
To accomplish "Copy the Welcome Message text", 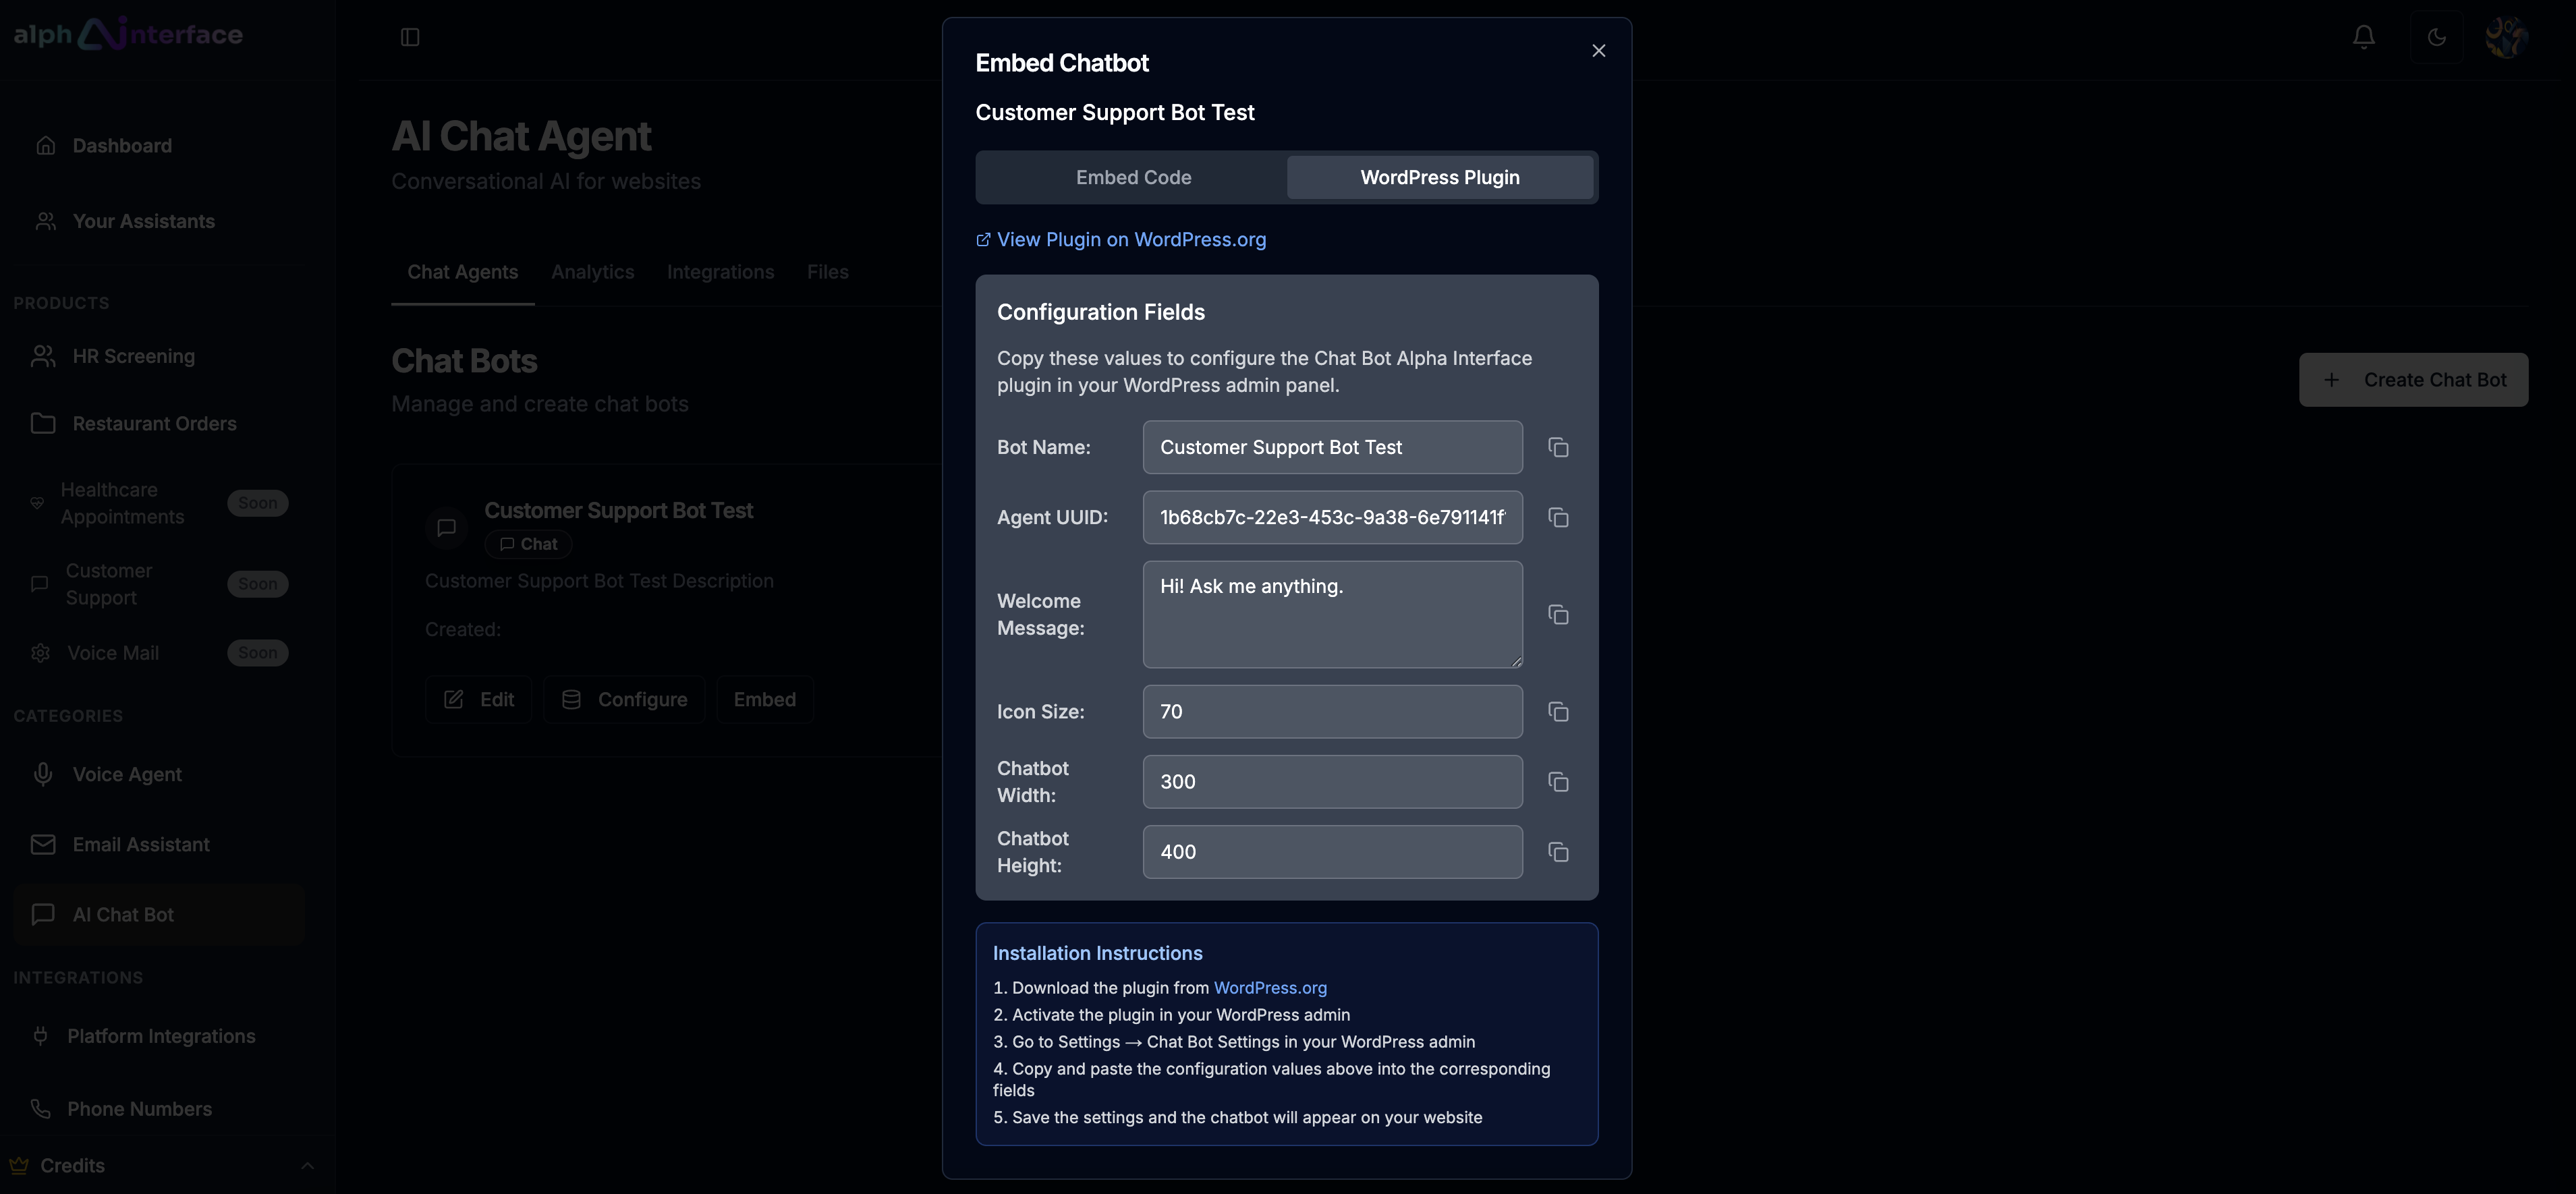I will click(x=1557, y=614).
